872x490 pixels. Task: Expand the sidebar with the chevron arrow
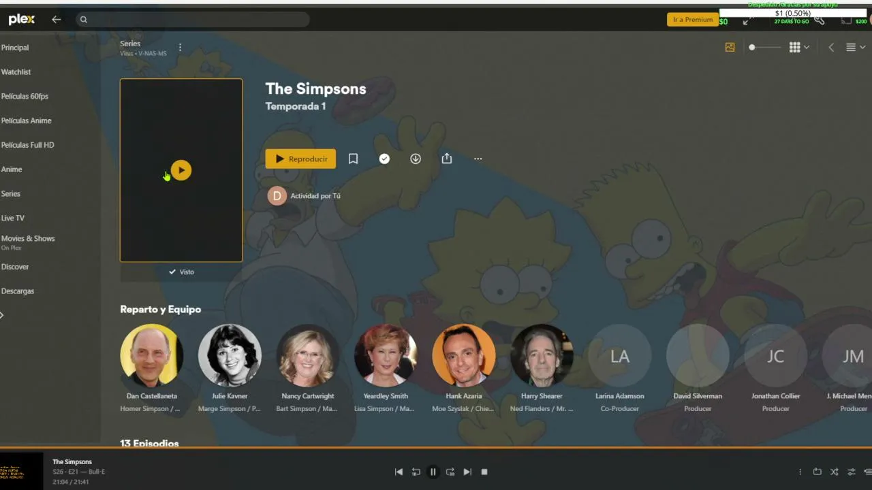pos(2,315)
